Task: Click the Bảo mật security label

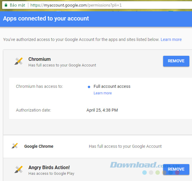Action: [17, 5]
